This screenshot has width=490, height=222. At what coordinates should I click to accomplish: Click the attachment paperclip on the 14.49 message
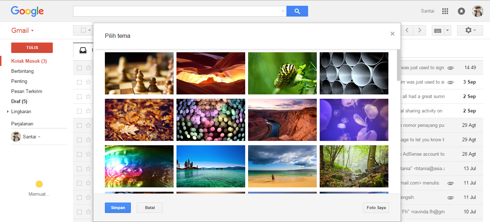click(x=451, y=68)
